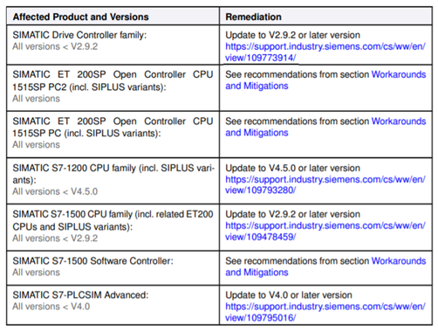
Task: Click 'All versions < V4.5.0' text
Action: click(55, 191)
